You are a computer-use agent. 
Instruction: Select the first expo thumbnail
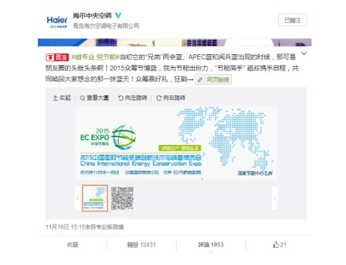click(x=95, y=198)
